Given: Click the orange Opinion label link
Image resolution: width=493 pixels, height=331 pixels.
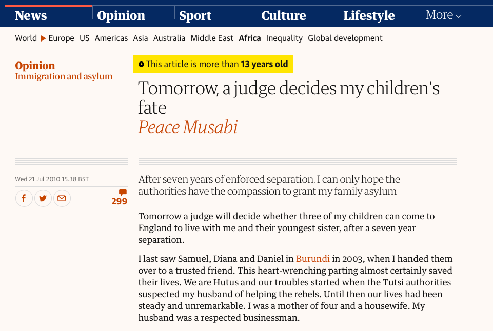Looking at the screenshot, I should [x=35, y=66].
